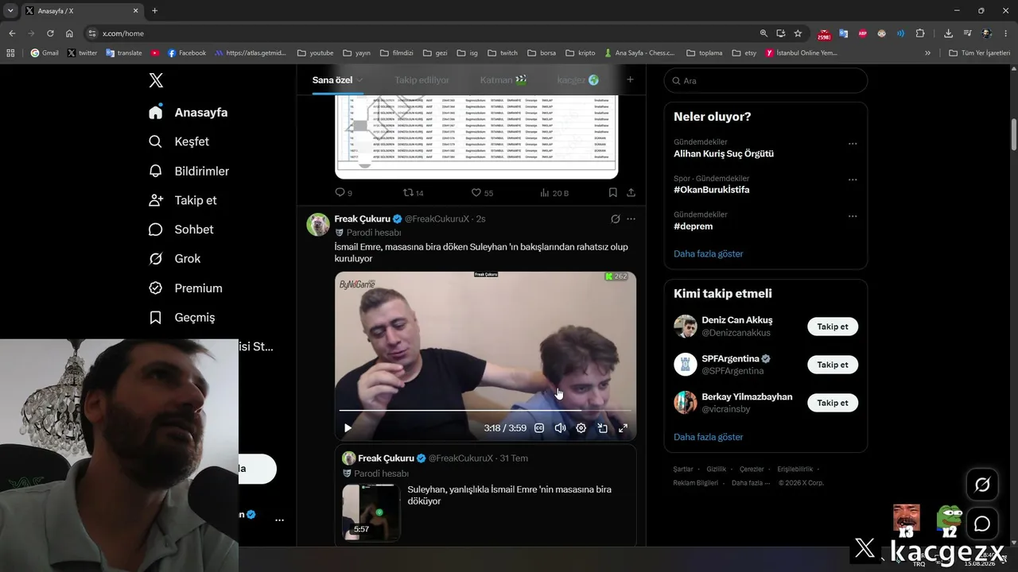The image size is (1018, 572).
Task: Show more trends under Neler oluyor
Action: click(x=709, y=253)
